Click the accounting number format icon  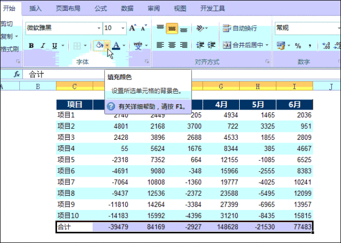pyautogui.click(x=281, y=46)
